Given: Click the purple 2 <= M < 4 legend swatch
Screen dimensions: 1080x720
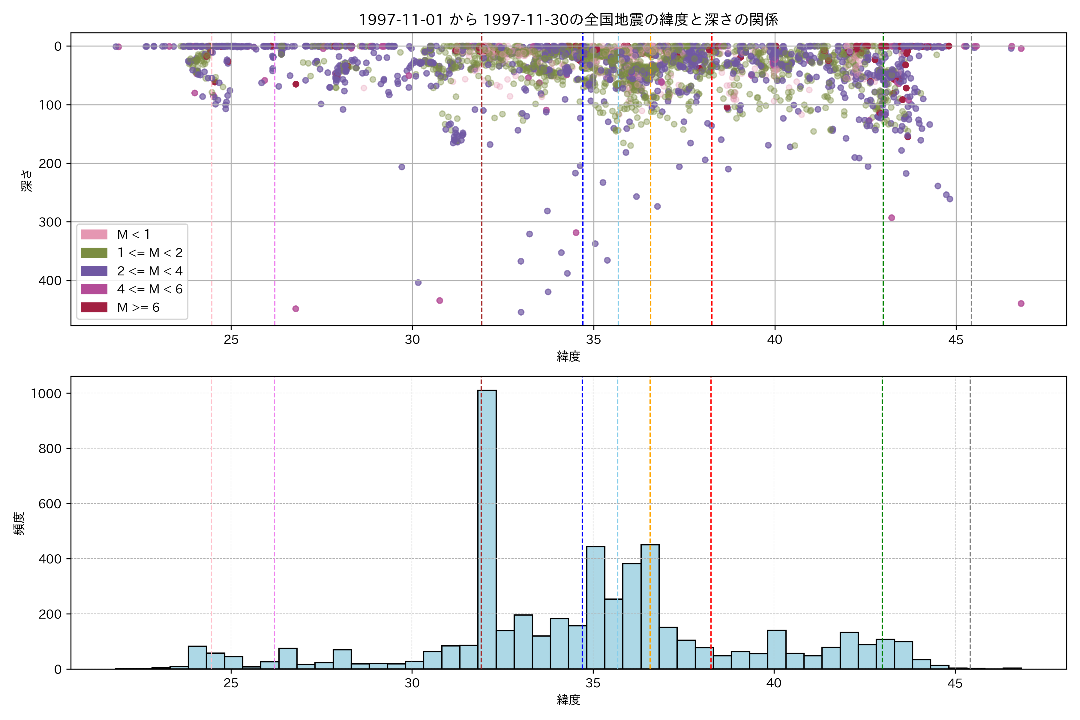Looking at the screenshot, I should (94, 271).
